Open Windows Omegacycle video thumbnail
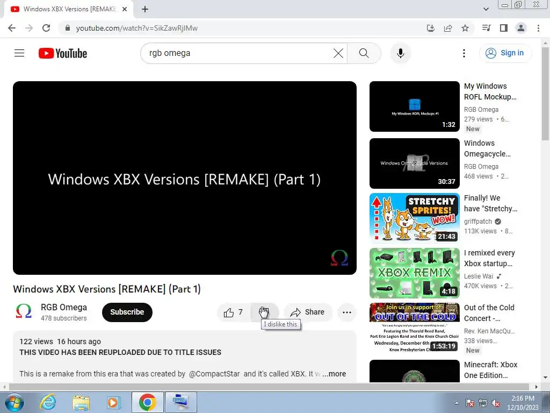The image size is (550, 413). coord(414,163)
